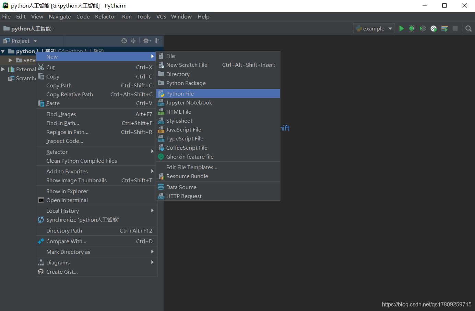The image size is (475, 311).
Task: Click the HTTP Request API icon
Action: (161, 196)
